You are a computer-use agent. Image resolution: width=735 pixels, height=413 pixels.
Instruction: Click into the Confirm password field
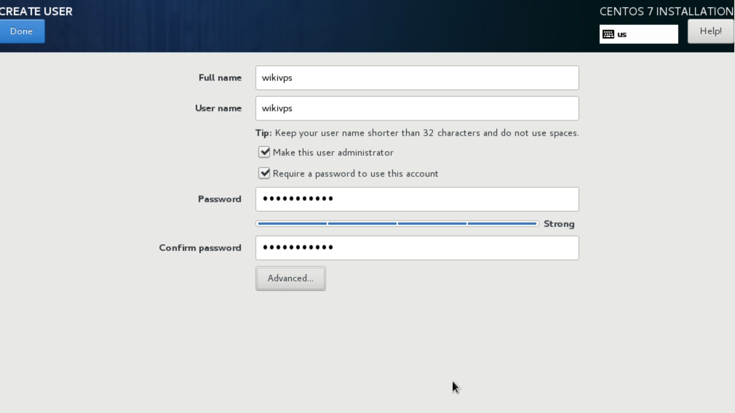pos(417,248)
